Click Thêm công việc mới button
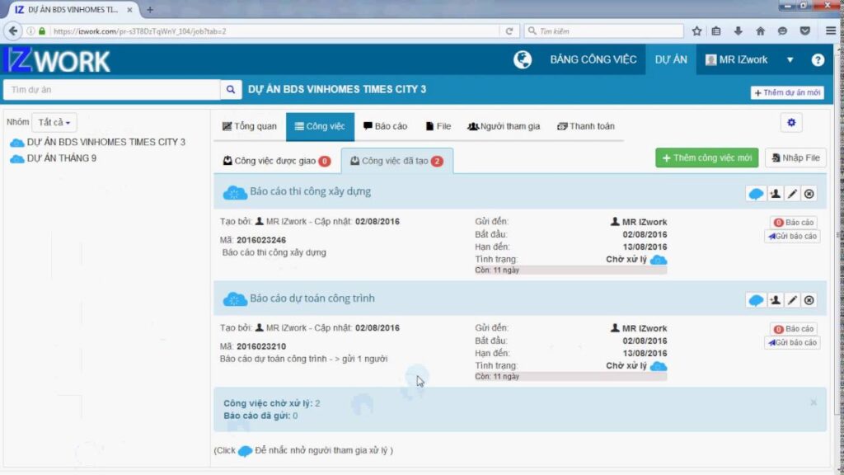The image size is (844, 475). pos(706,158)
